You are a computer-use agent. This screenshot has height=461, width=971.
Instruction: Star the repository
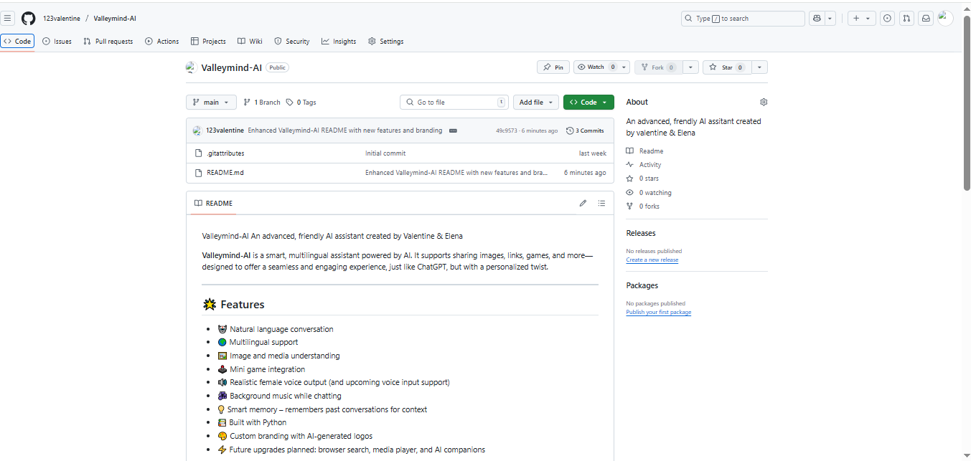[726, 67]
